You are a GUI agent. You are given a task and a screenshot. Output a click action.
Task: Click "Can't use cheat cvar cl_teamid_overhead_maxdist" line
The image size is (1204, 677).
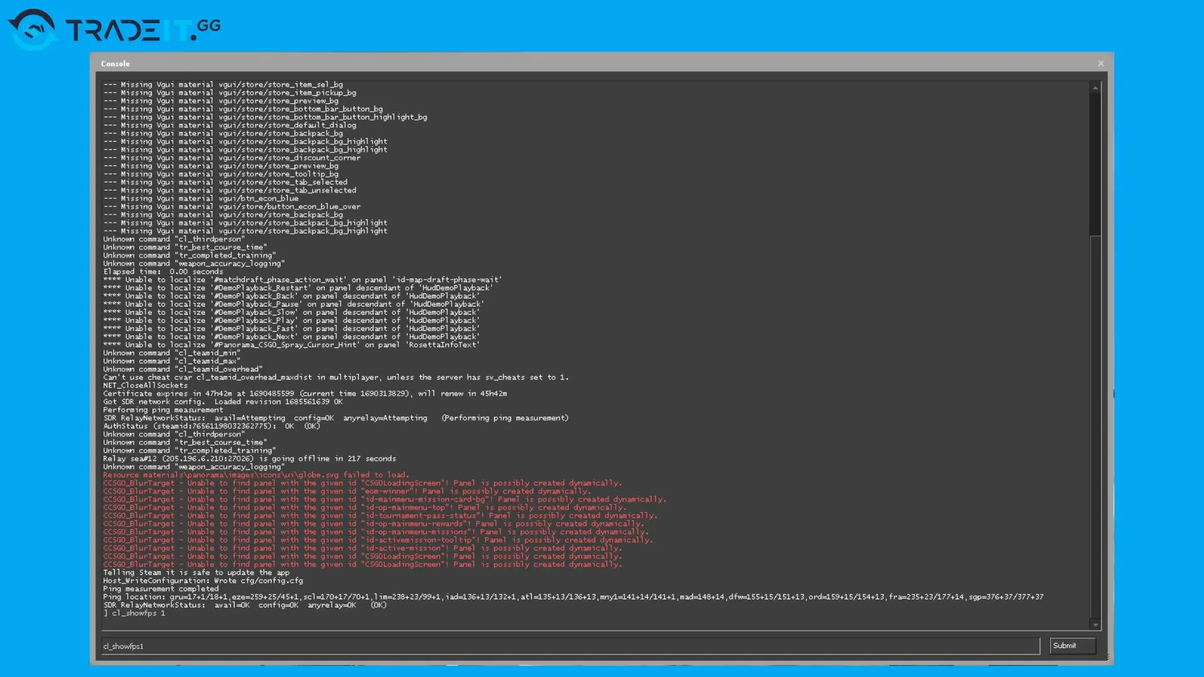coord(336,377)
